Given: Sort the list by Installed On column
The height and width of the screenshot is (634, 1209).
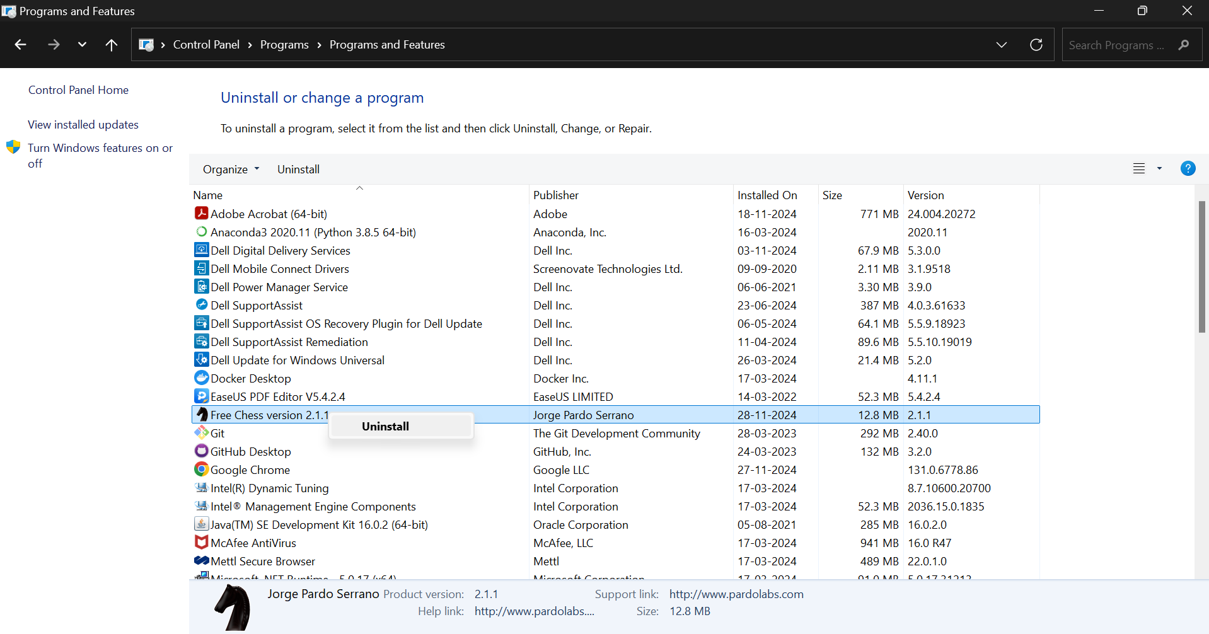Looking at the screenshot, I should click(767, 195).
